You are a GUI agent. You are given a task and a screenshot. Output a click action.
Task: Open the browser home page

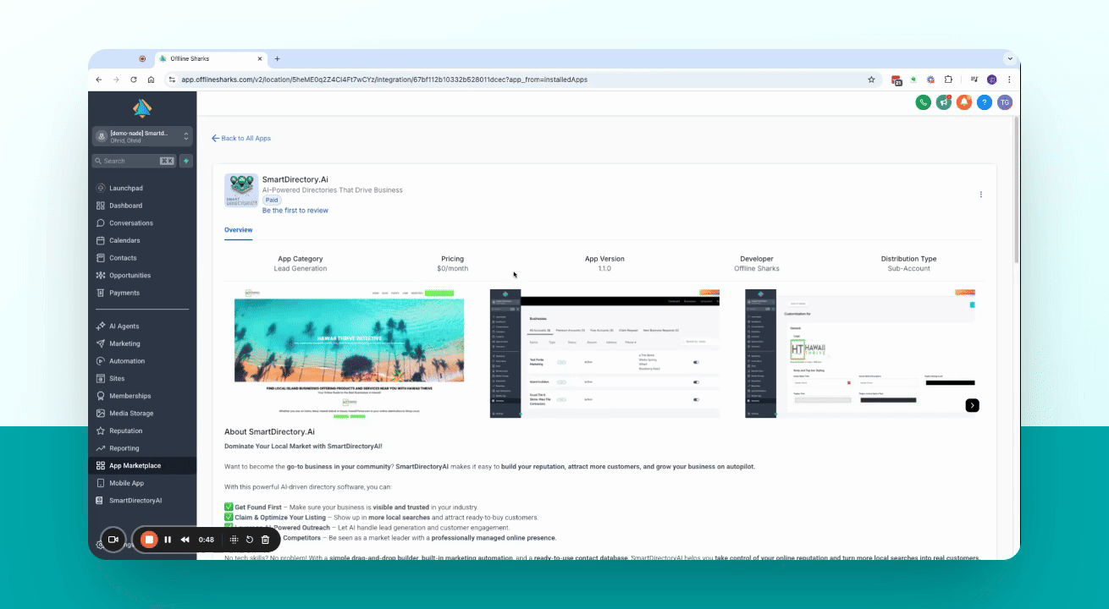click(x=151, y=80)
